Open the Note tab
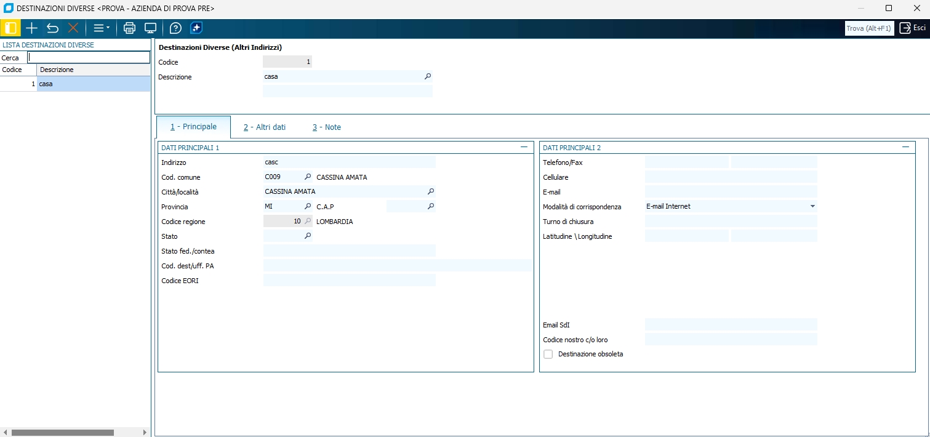Screen dimensions: 930x437 click(x=326, y=127)
